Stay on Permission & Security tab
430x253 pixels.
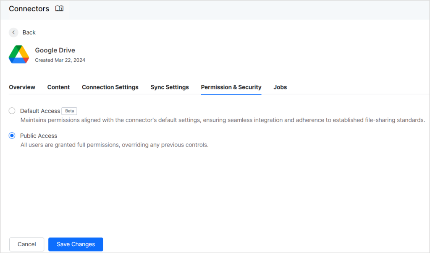[231, 87]
